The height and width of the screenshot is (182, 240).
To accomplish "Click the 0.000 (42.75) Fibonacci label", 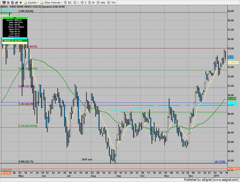I will click(x=26, y=161).
